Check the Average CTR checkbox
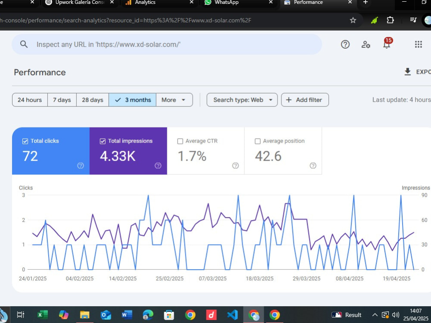The height and width of the screenshot is (323, 431). pyautogui.click(x=180, y=141)
